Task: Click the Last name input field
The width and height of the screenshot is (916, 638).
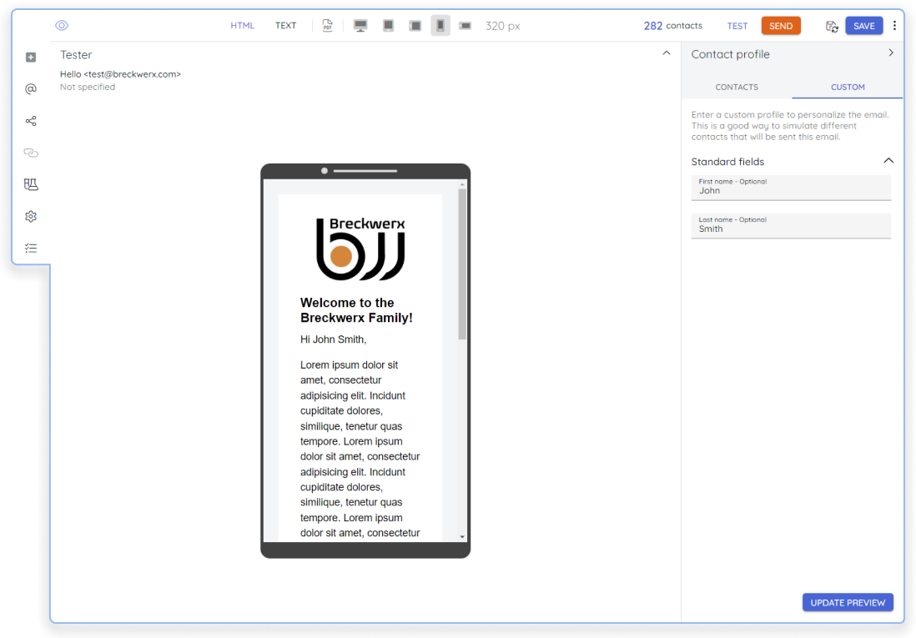Action: (x=791, y=226)
